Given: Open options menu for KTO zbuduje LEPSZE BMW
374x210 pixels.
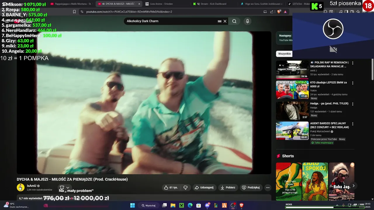Looking at the screenshot, I should pyautogui.click(x=353, y=83).
